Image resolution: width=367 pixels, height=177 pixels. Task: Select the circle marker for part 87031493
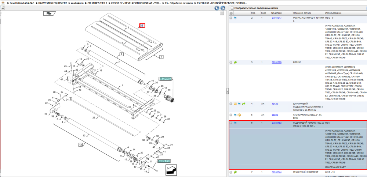click(x=231, y=123)
